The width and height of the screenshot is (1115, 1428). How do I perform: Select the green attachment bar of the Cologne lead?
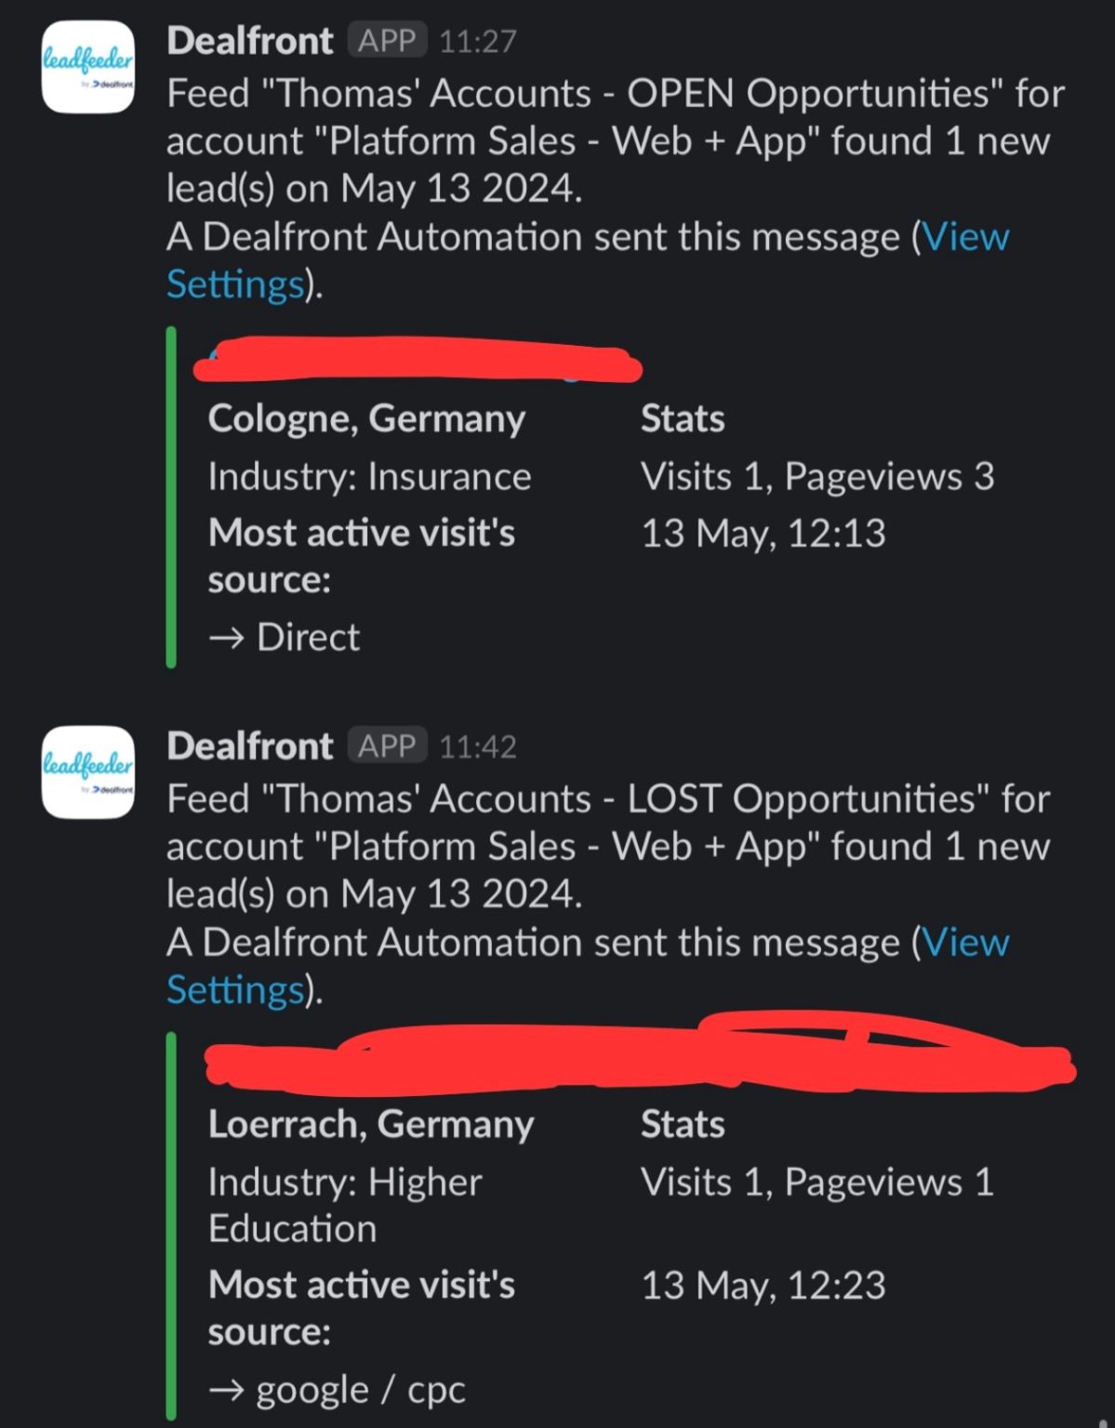pos(171,496)
